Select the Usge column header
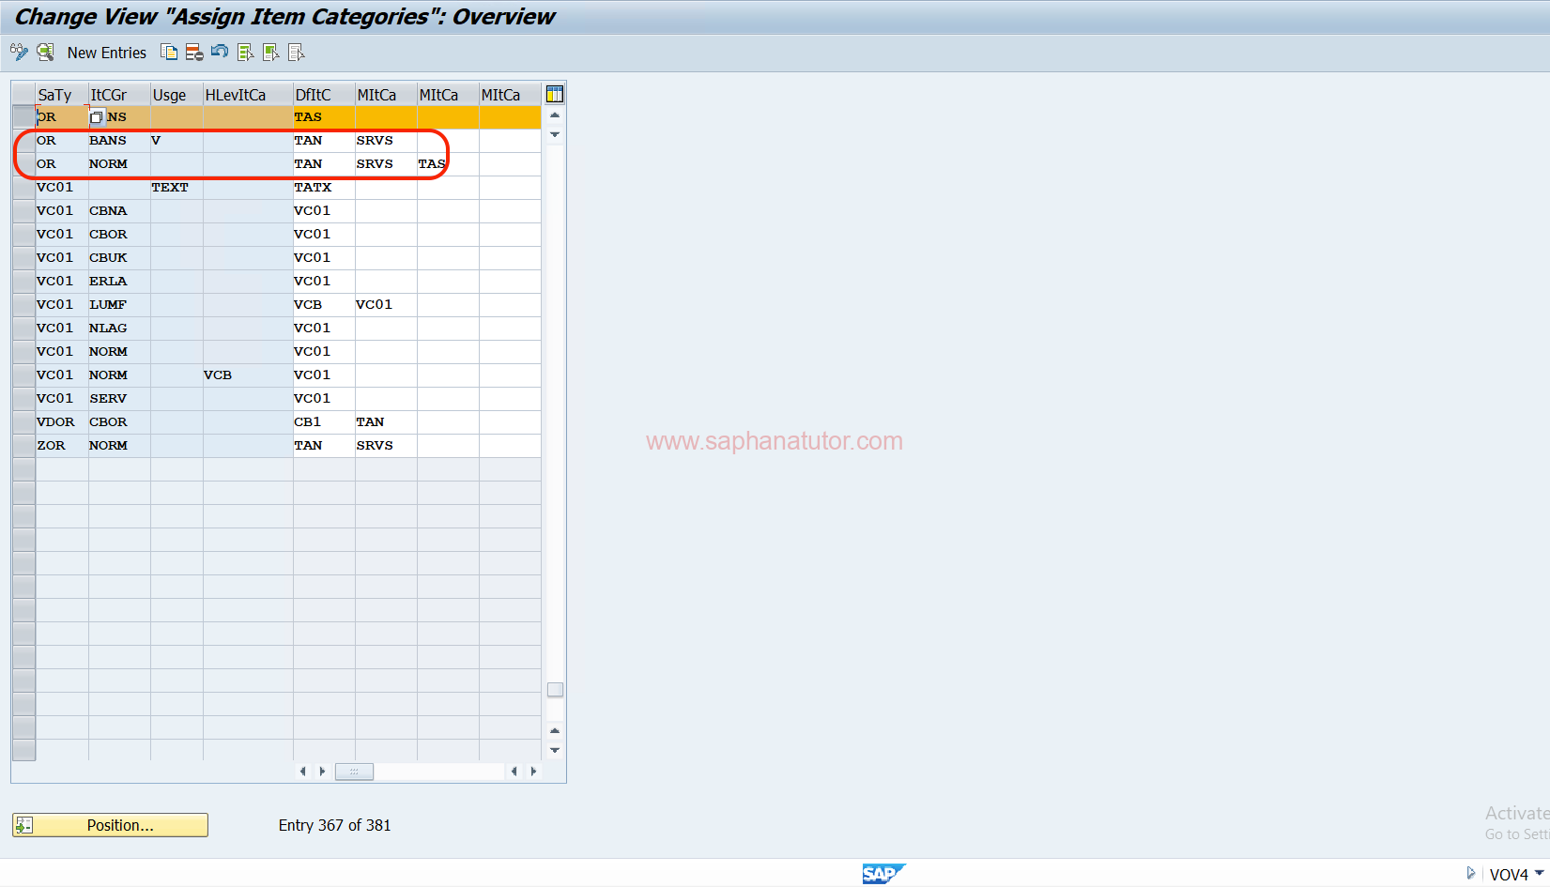Image resolution: width=1550 pixels, height=887 pixels. click(176, 95)
